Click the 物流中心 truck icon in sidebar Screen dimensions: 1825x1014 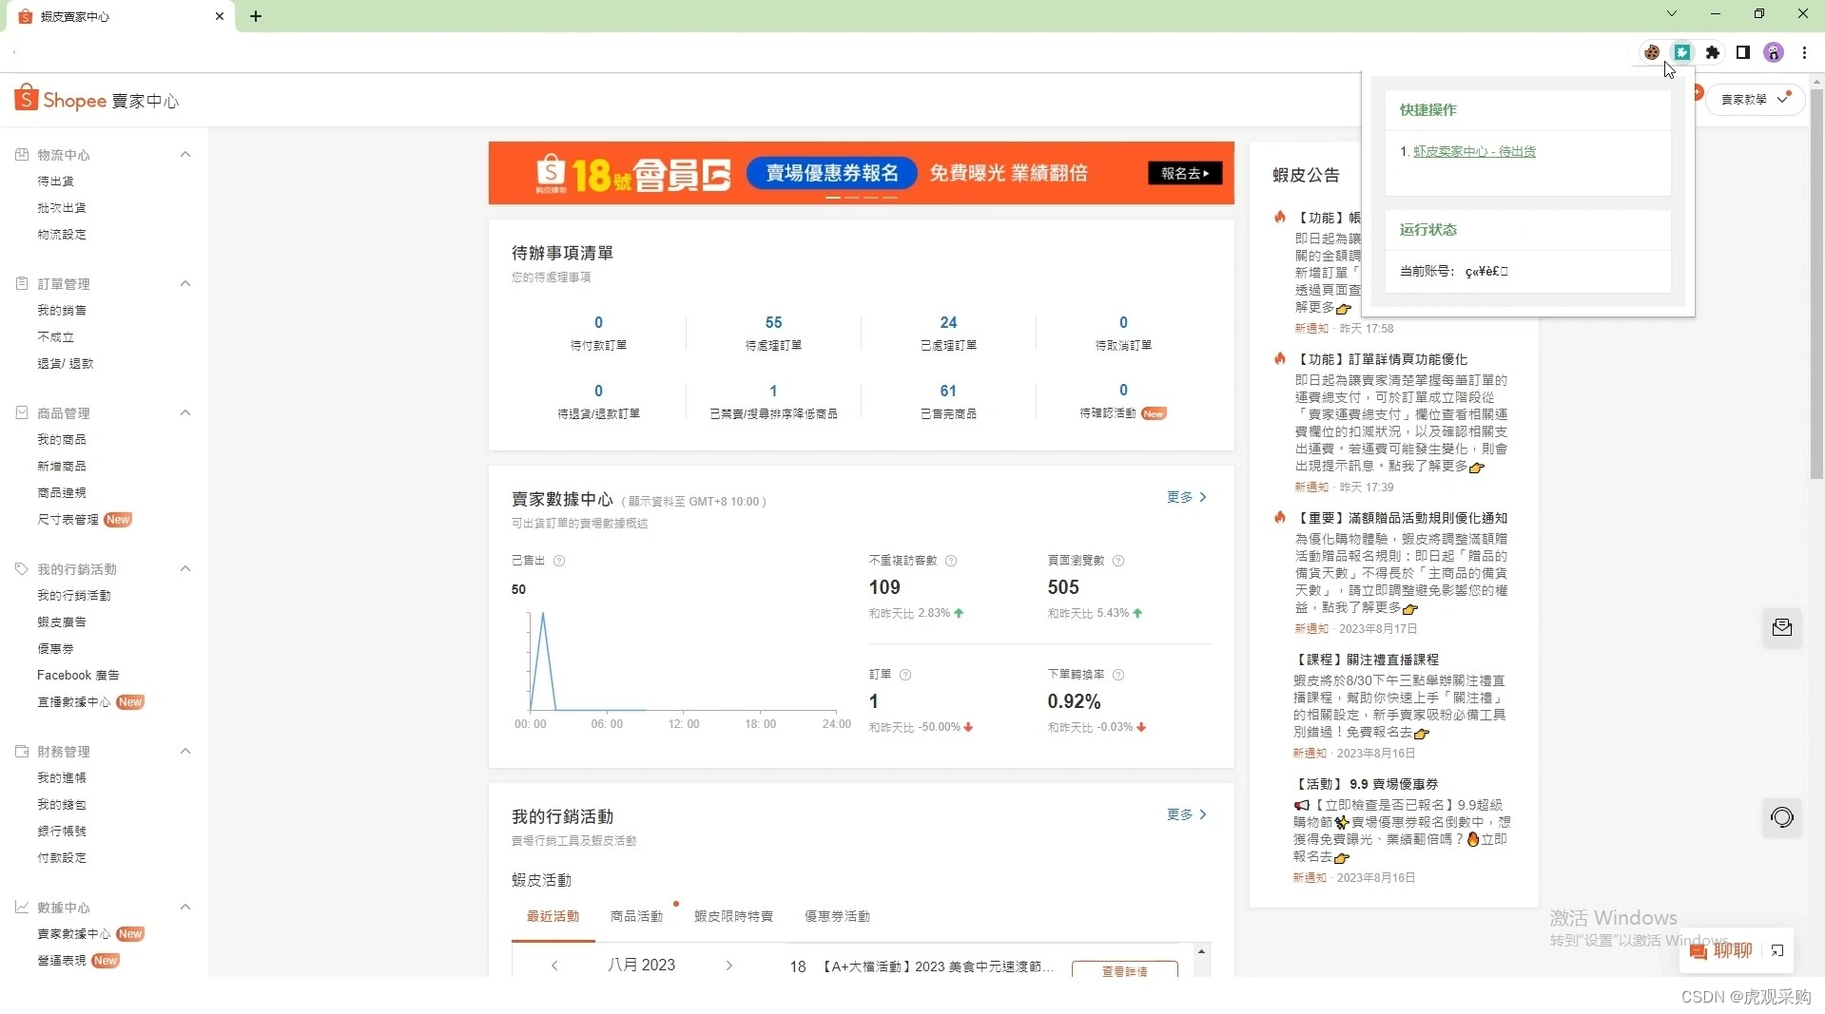[22, 154]
